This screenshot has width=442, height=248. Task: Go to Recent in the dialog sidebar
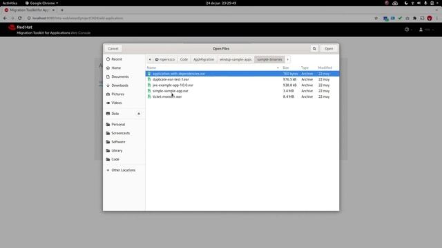click(124, 59)
